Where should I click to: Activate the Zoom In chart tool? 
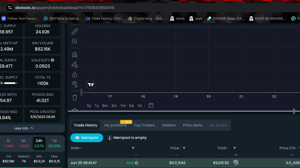[74, 41]
